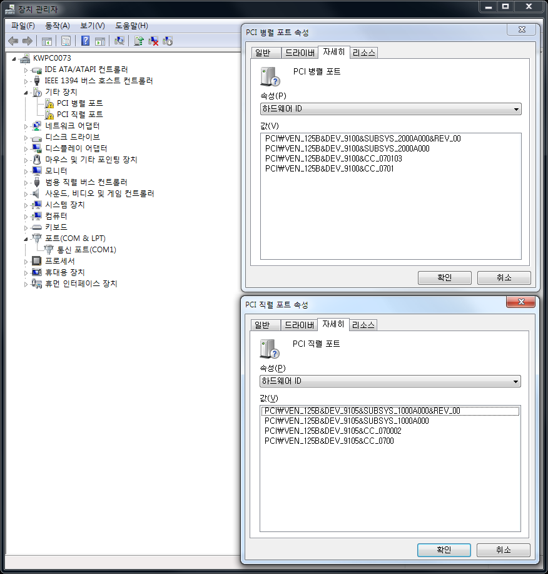Open the 파일(F) menu

click(23, 26)
